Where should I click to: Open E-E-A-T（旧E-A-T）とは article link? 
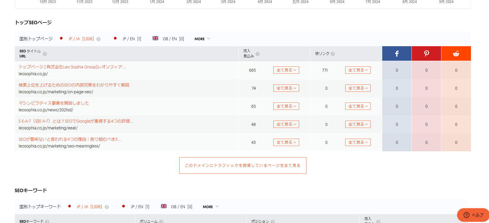click(x=76, y=121)
